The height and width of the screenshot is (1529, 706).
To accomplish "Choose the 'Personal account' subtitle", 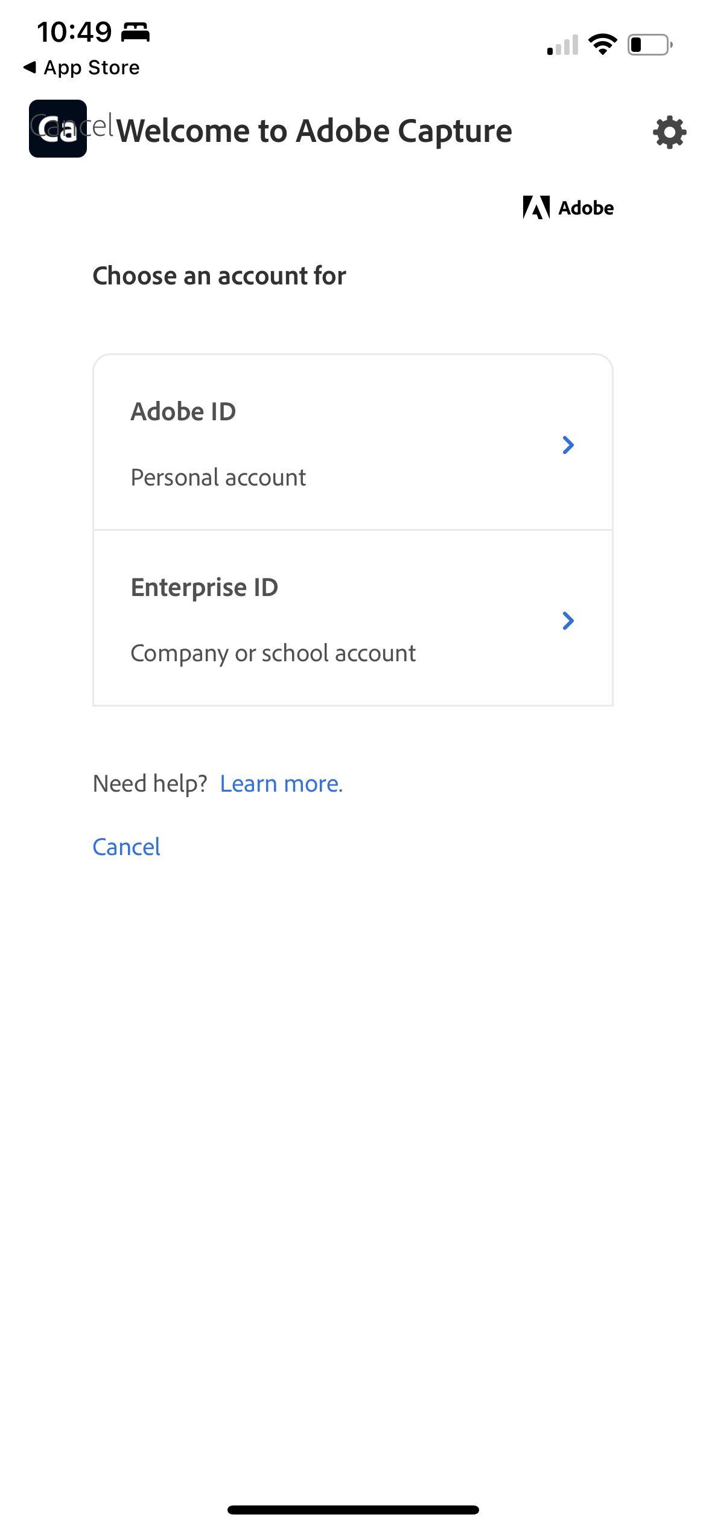I will tap(218, 478).
